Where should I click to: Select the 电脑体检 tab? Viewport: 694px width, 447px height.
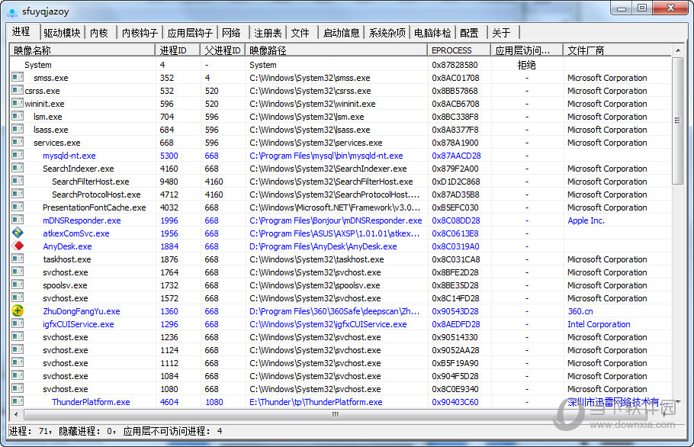pos(432,33)
